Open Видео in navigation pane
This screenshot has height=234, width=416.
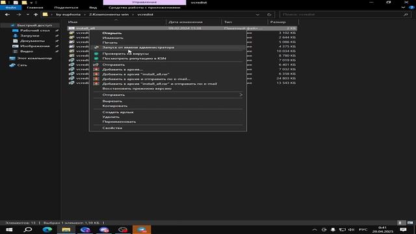coord(27,51)
